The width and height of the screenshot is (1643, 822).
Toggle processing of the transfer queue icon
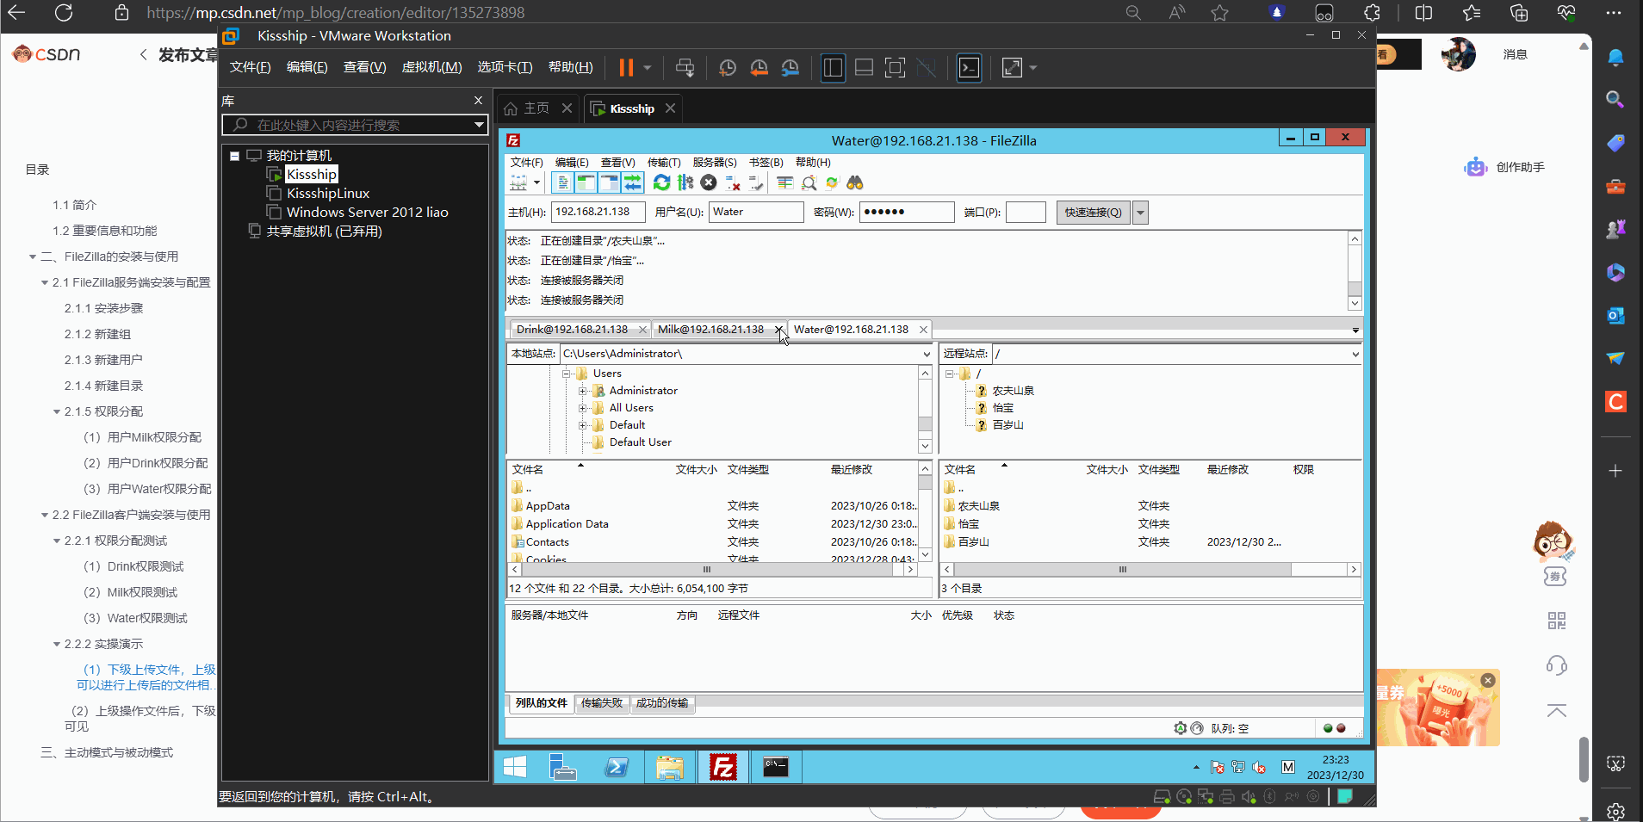coord(685,182)
